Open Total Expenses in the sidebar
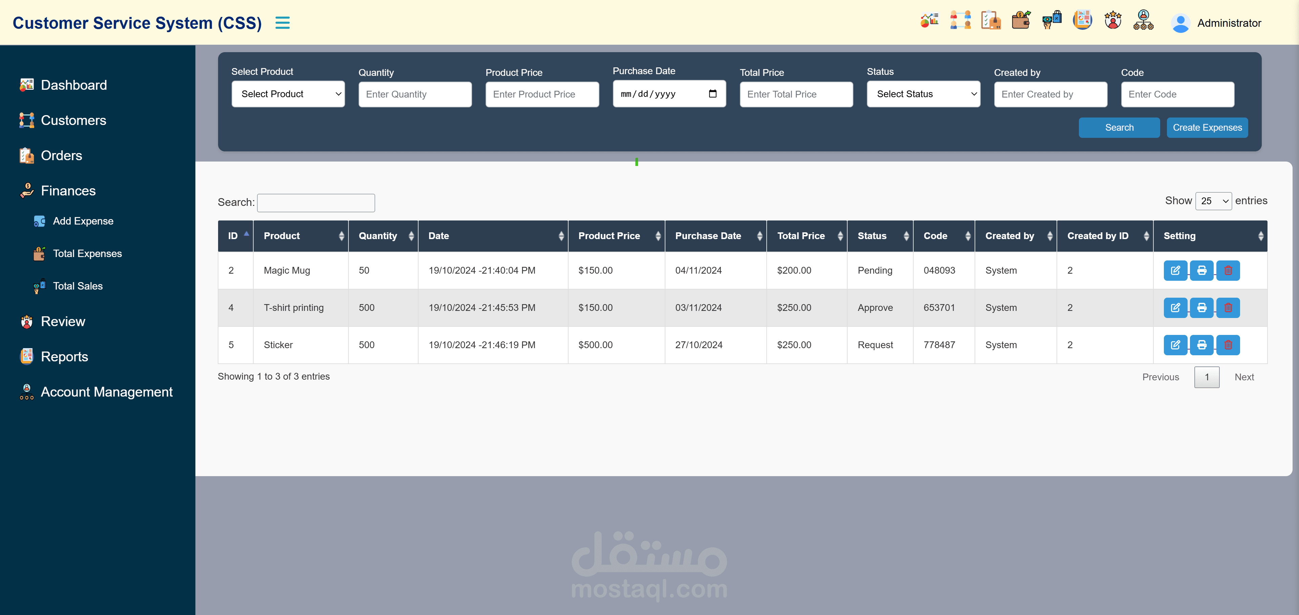 (x=87, y=254)
